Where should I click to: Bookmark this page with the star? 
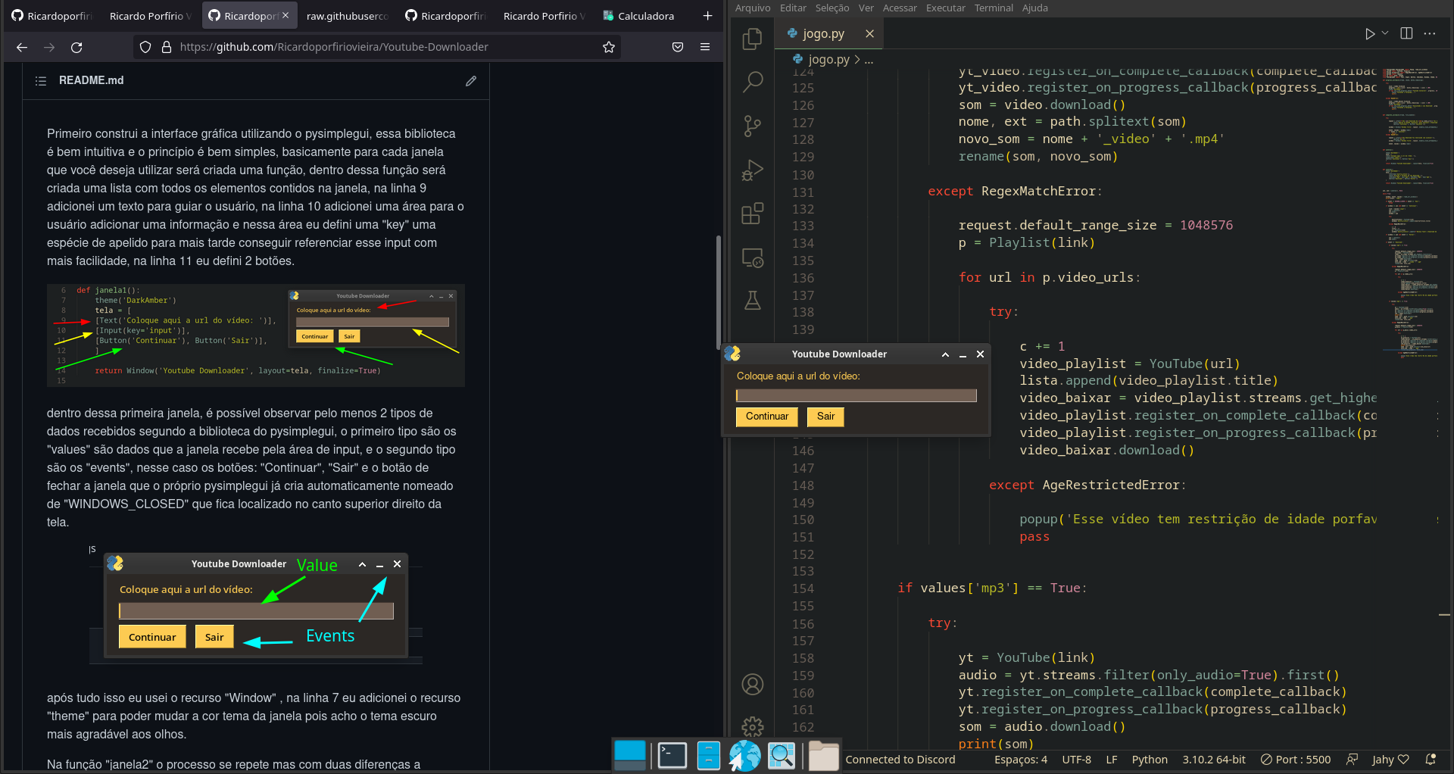pos(608,47)
